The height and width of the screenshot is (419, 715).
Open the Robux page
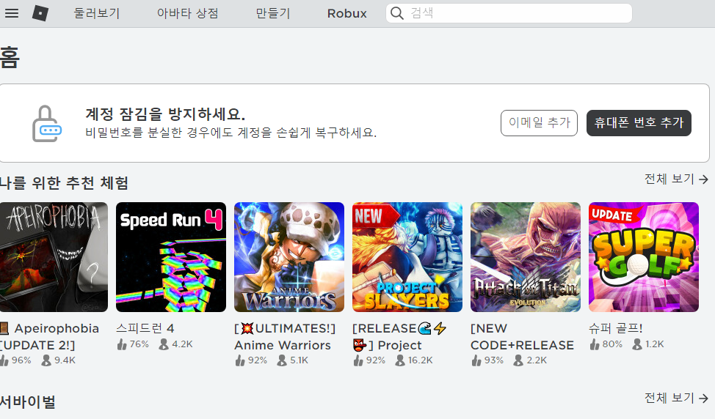point(347,13)
